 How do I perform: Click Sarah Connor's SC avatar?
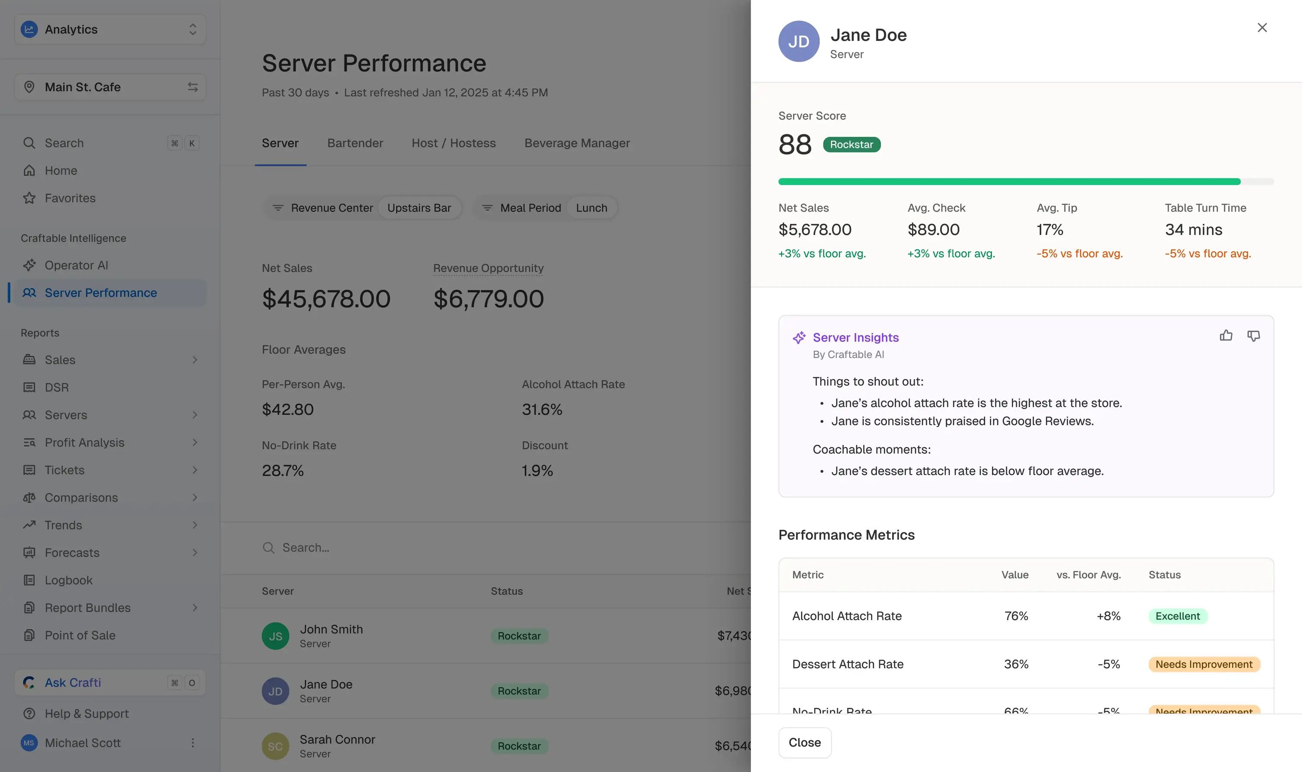[275, 746]
